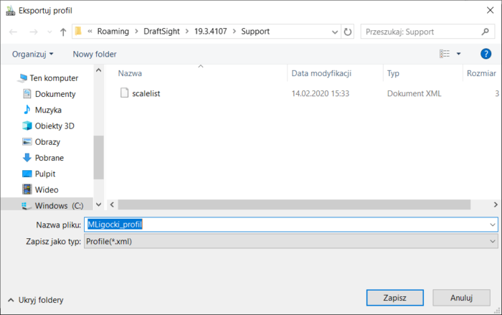
Task: Open Muzyka in navigation pane
Action: coord(48,111)
